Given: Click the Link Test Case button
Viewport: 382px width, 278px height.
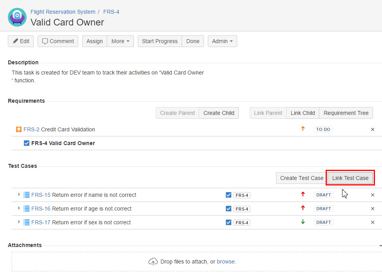Looking at the screenshot, I should (x=350, y=178).
